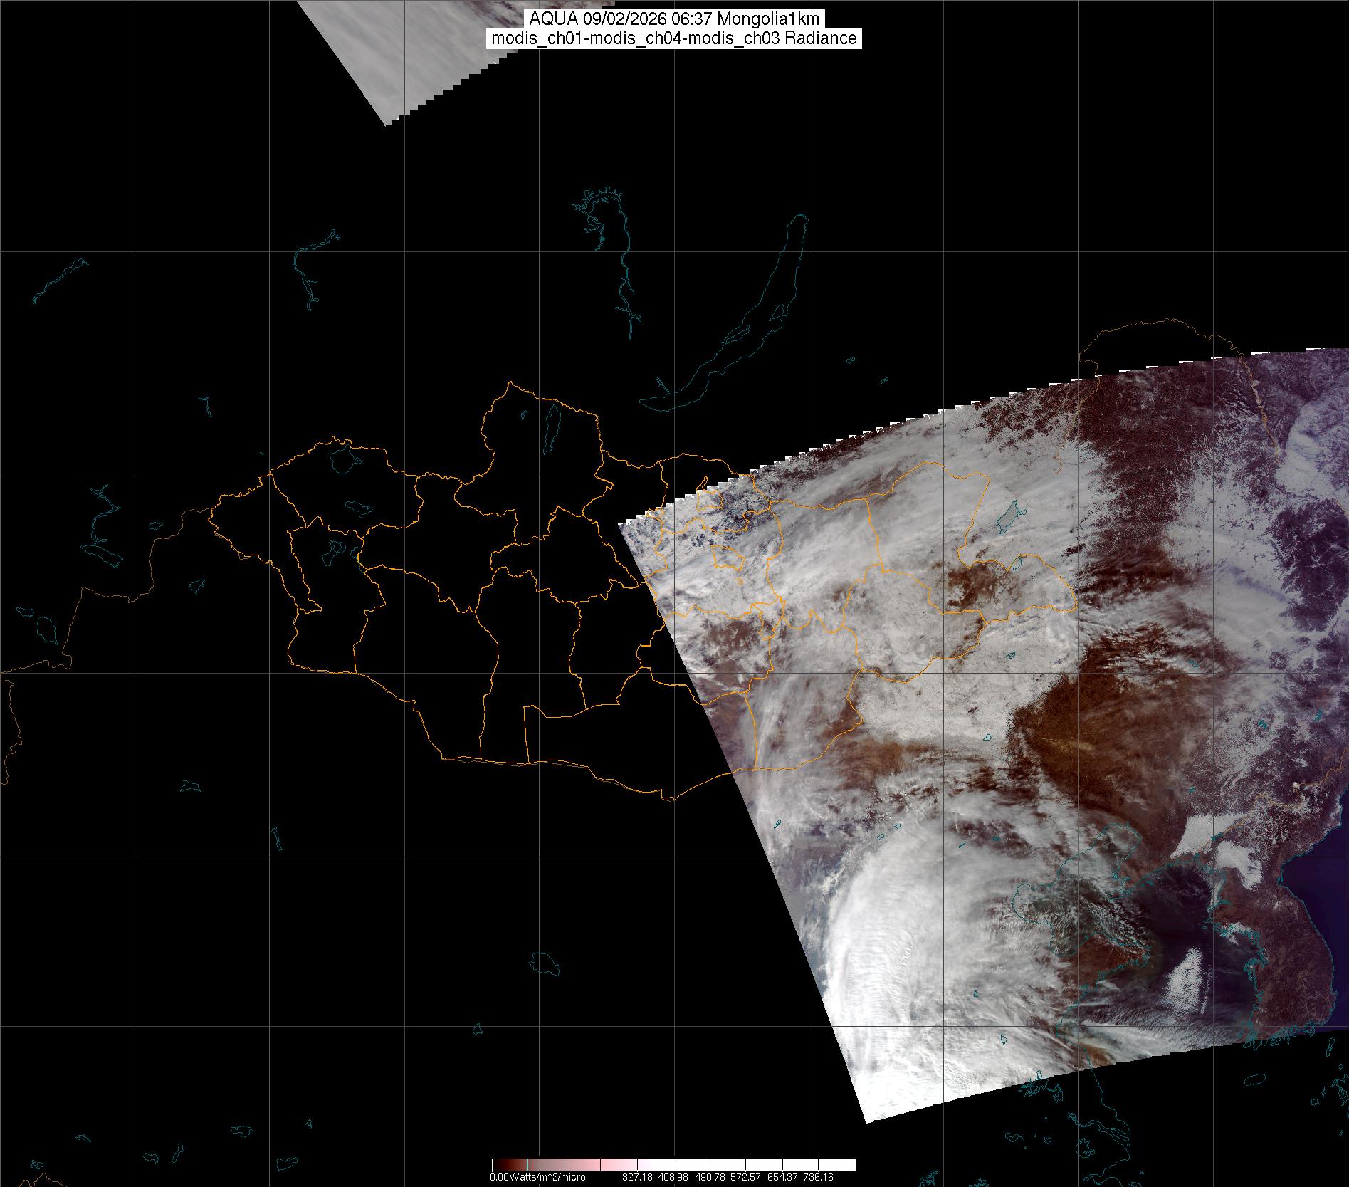Click the 0.00Watts/m^2/micro scale label
1349x1187 pixels.
point(537,1178)
